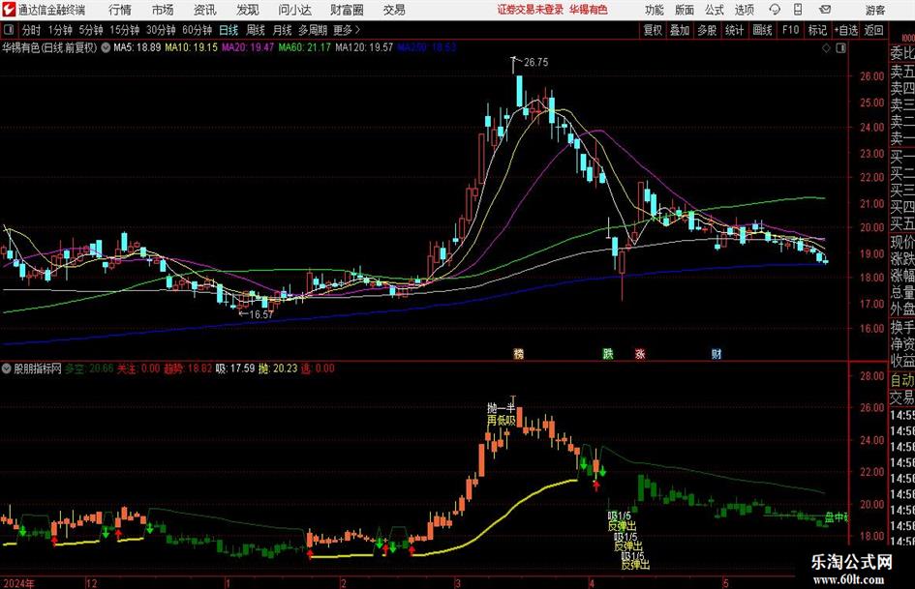The height and width of the screenshot is (589, 915).
Task: Click the 财 event marker below the chart
Action: point(716,353)
